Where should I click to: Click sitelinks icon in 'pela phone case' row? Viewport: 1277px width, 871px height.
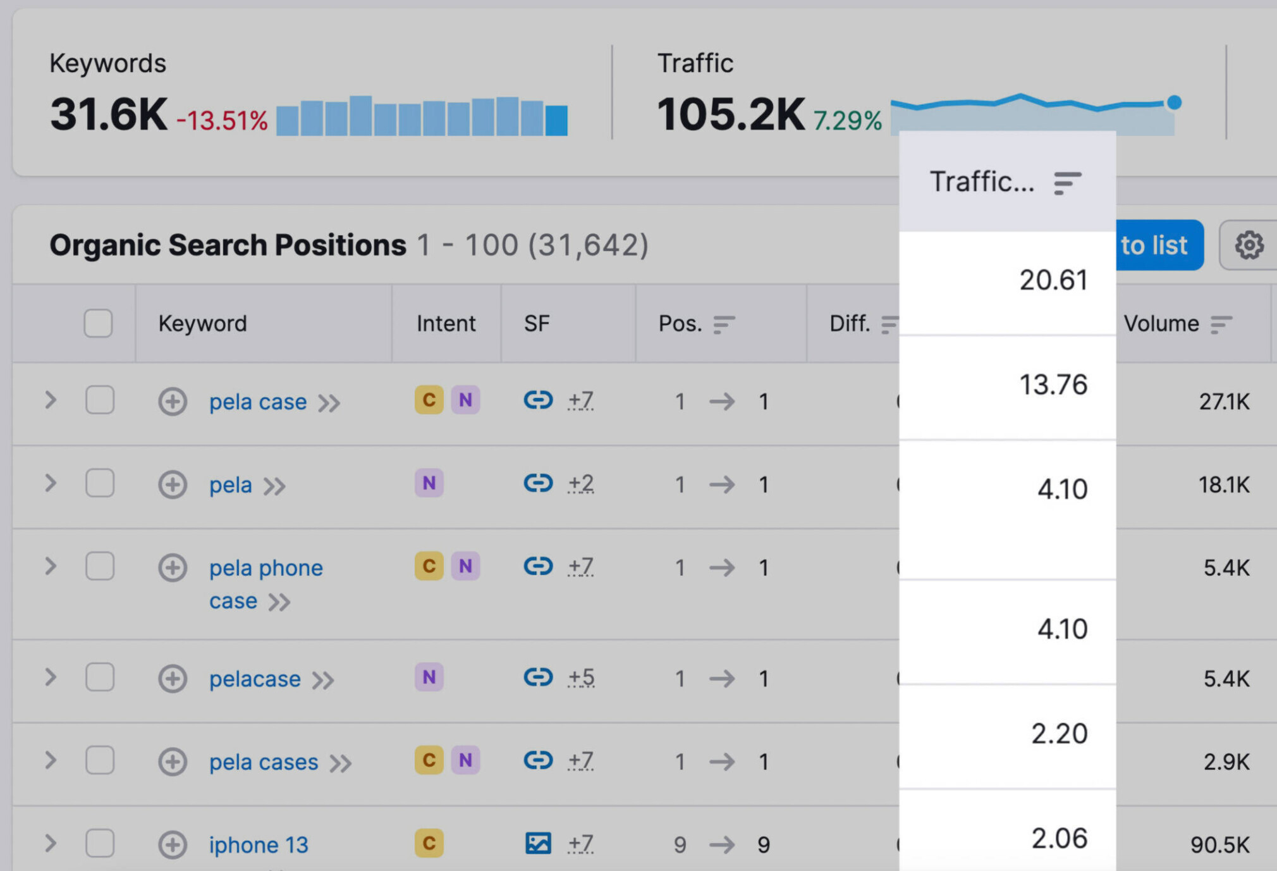pos(538,566)
